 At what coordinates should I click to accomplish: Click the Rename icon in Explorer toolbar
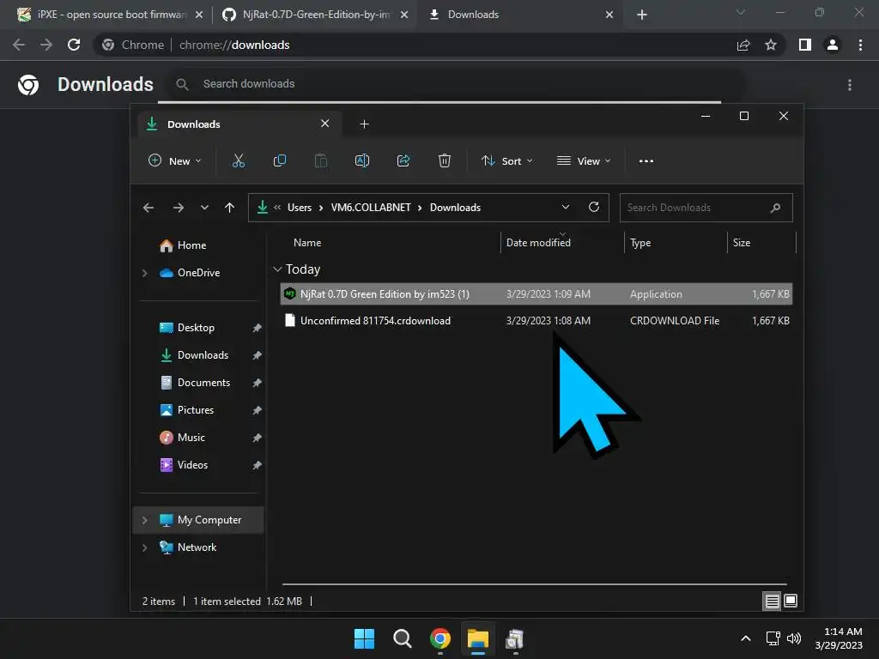pos(362,160)
